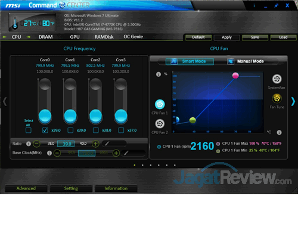This screenshot has width=298, height=227.
Task: Go to previous page with left chevron
Action: pyautogui.click(x=5, y=101)
